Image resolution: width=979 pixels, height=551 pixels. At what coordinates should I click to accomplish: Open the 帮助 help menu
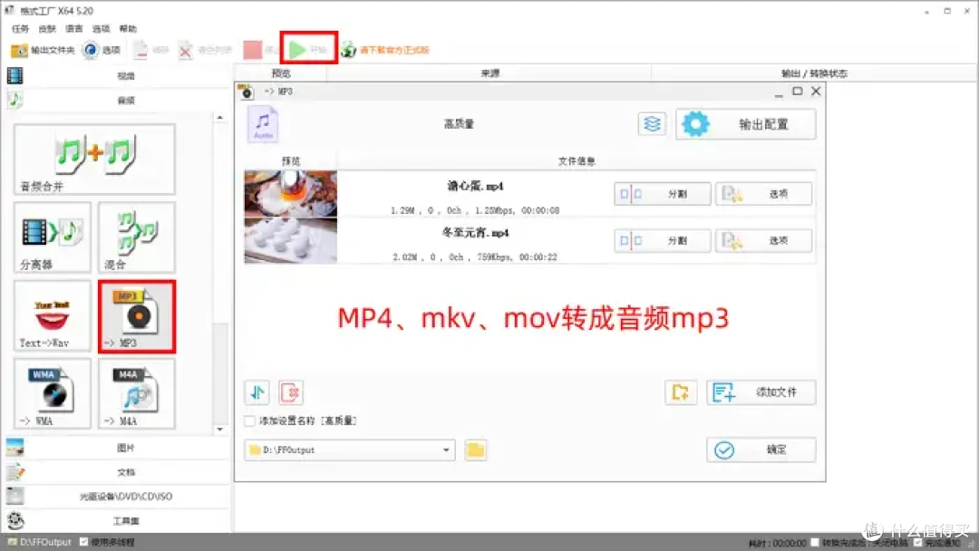point(128,29)
